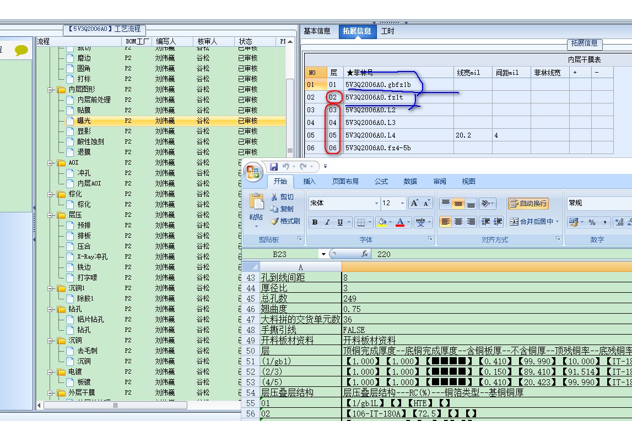Pick the yellow fill color bucket
Viewport: 632px width, 421px height.
[x=382, y=222]
